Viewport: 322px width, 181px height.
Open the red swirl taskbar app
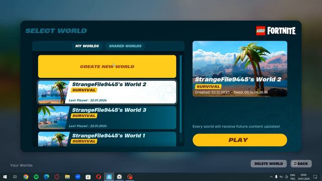click(x=130, y=176)
